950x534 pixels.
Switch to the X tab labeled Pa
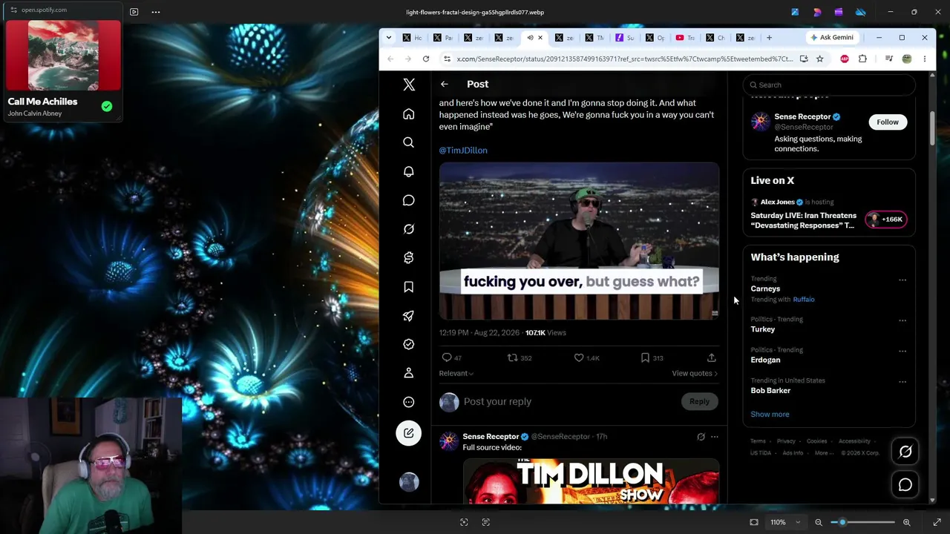(442, 38)
